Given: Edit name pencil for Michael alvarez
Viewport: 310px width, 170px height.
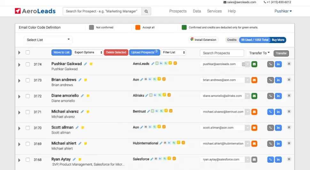Looking at the screenshot, I should coord(82,112).
